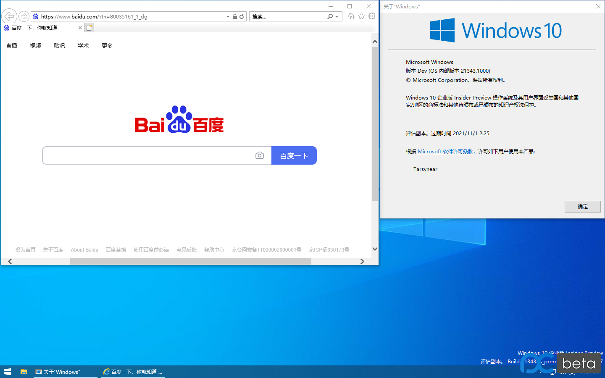Click the 百度一下 search button
Image resolution: width=605 pixels, height=378 pixels.
[294, 155]
